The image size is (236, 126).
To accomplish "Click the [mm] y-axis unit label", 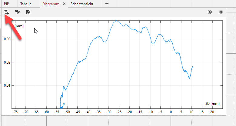I will [x=19, y=26].
